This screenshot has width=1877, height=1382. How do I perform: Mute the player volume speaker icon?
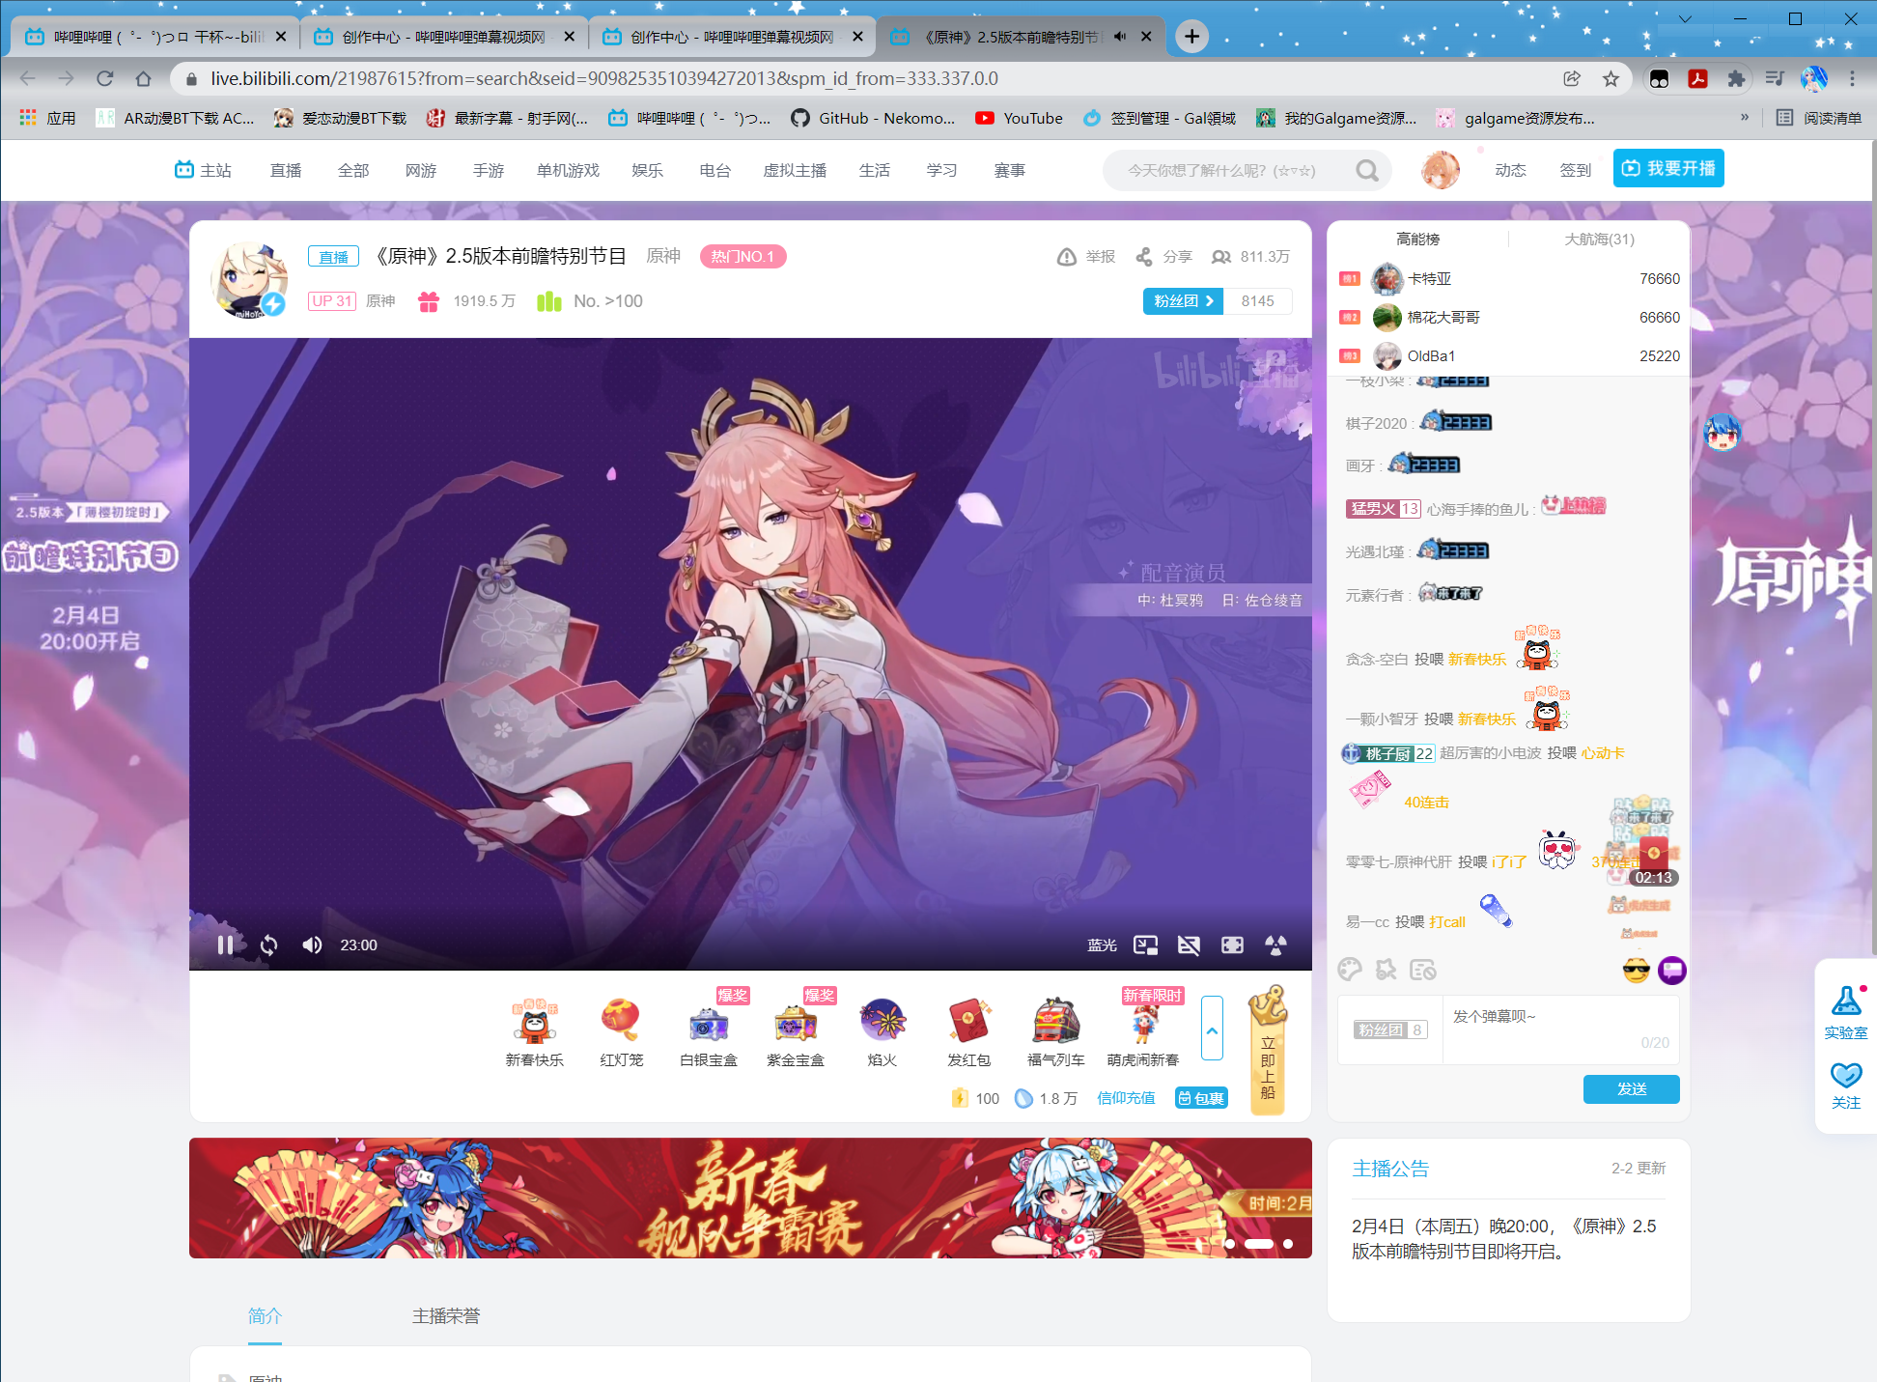point(311,945)
